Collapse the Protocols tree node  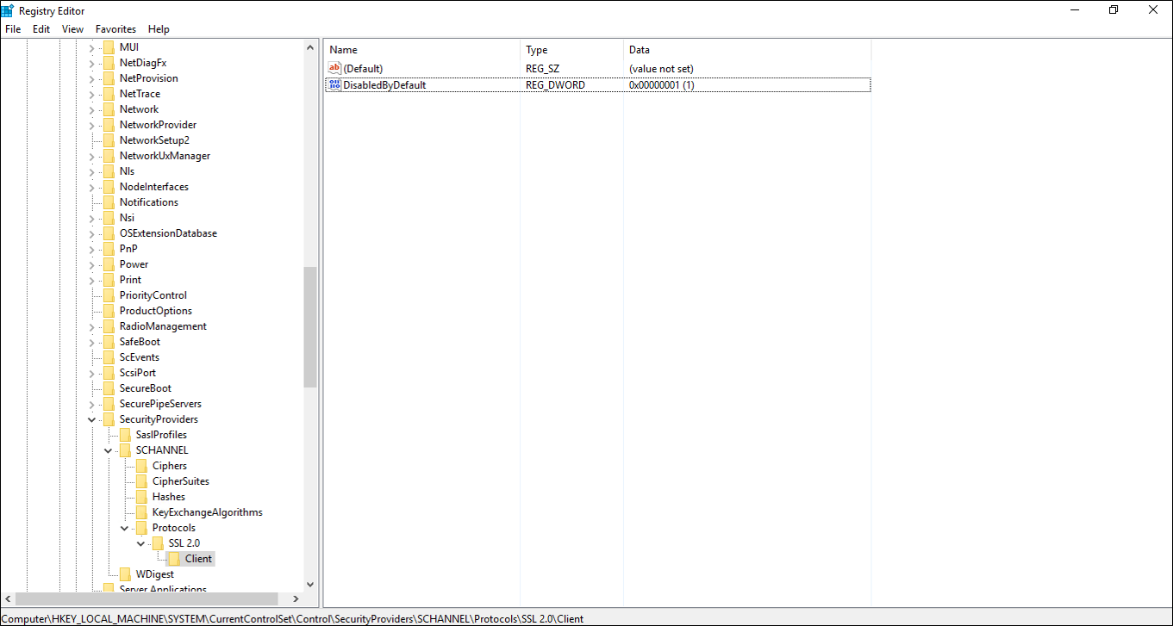pyautogui.click(x=124, y=527)
